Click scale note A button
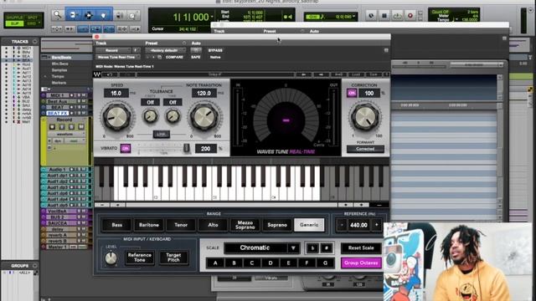Image resolution: width=536 pixels, height=301 pixels. click(x=215, y=263)
